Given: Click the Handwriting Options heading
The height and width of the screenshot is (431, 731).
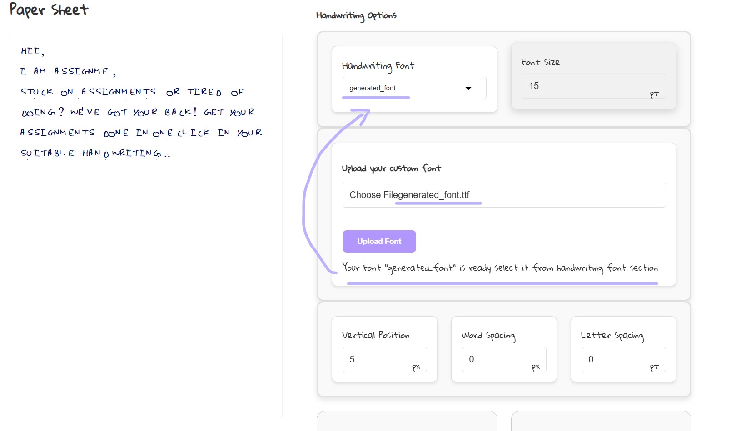Looking at the screenshot, I should 356,15.
